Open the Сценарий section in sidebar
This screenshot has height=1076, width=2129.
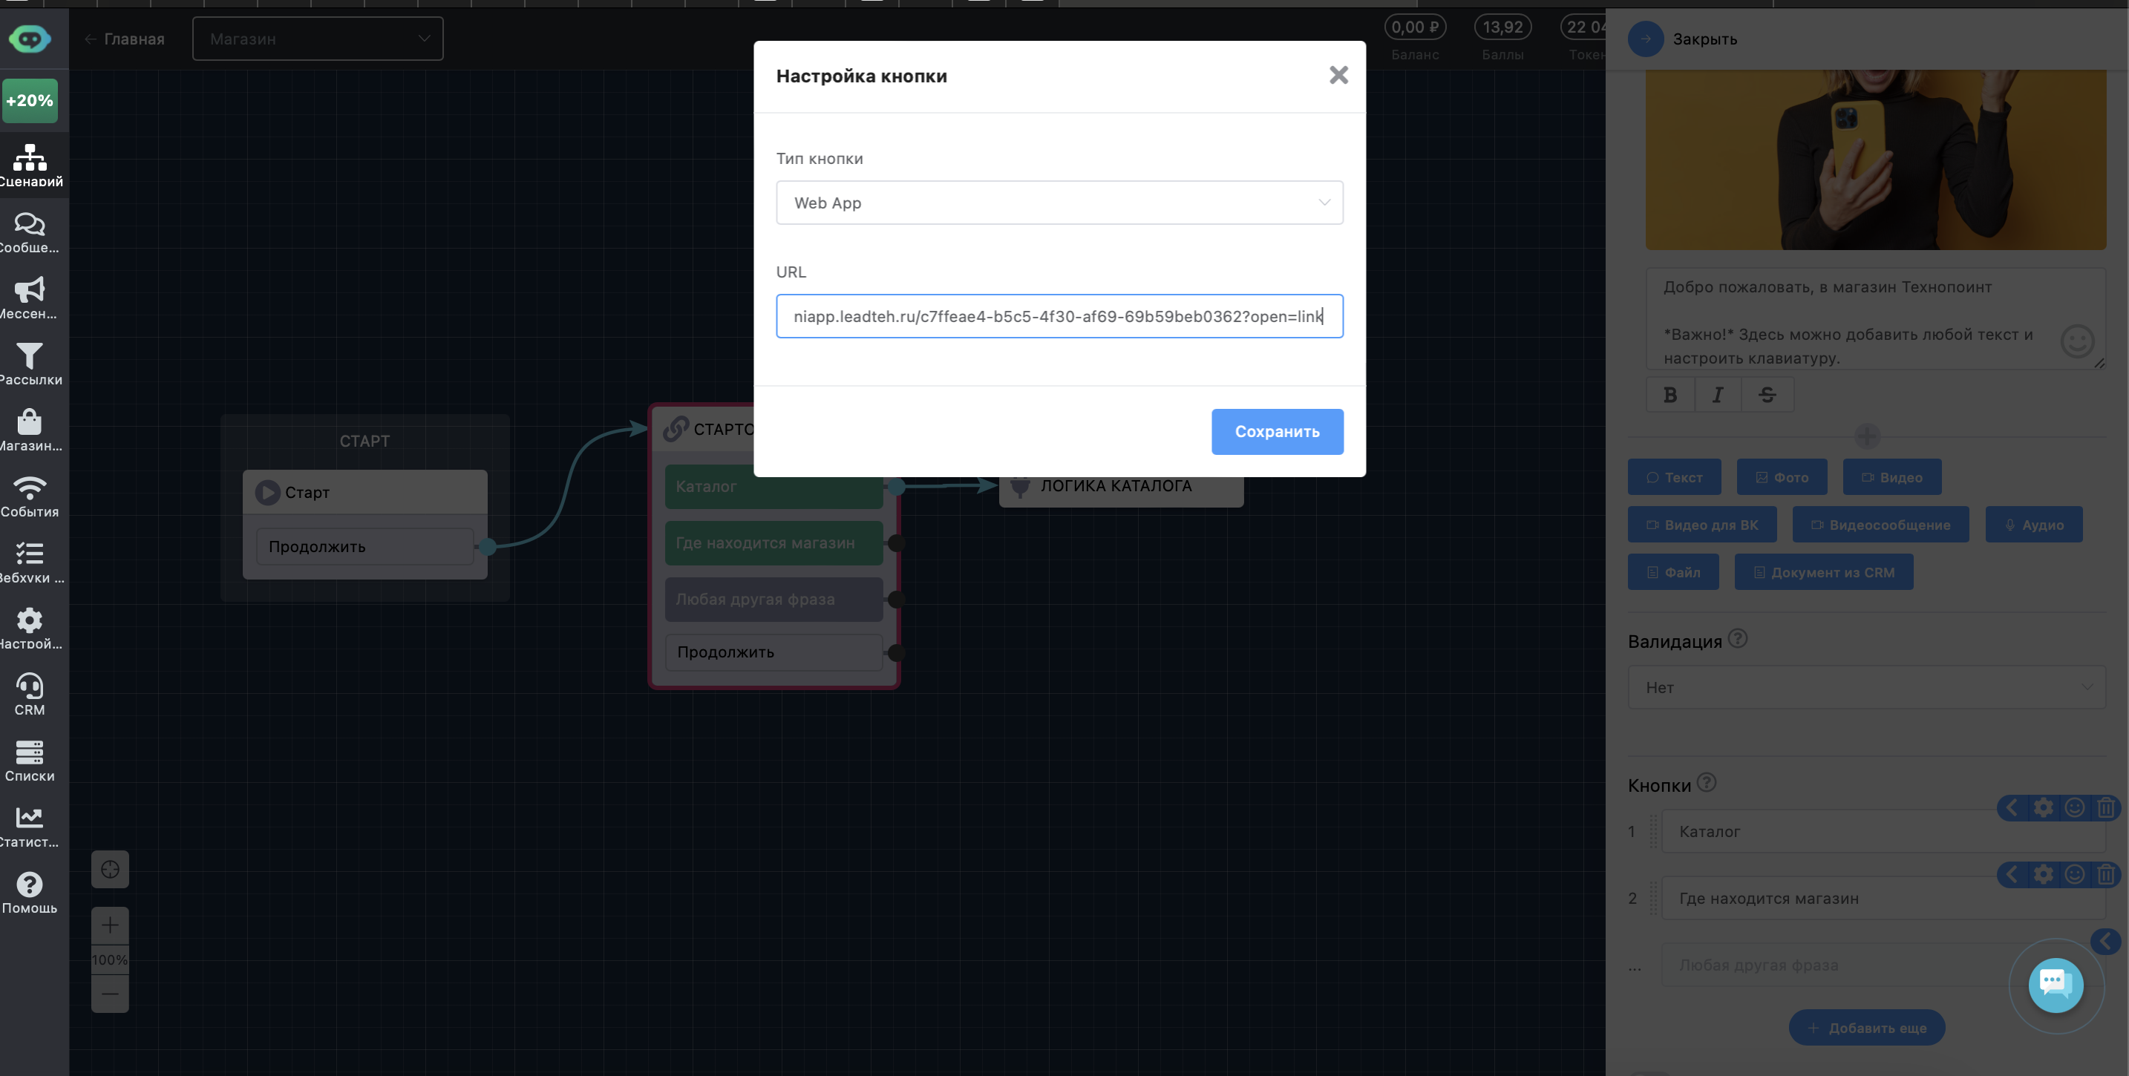(30, 165)
